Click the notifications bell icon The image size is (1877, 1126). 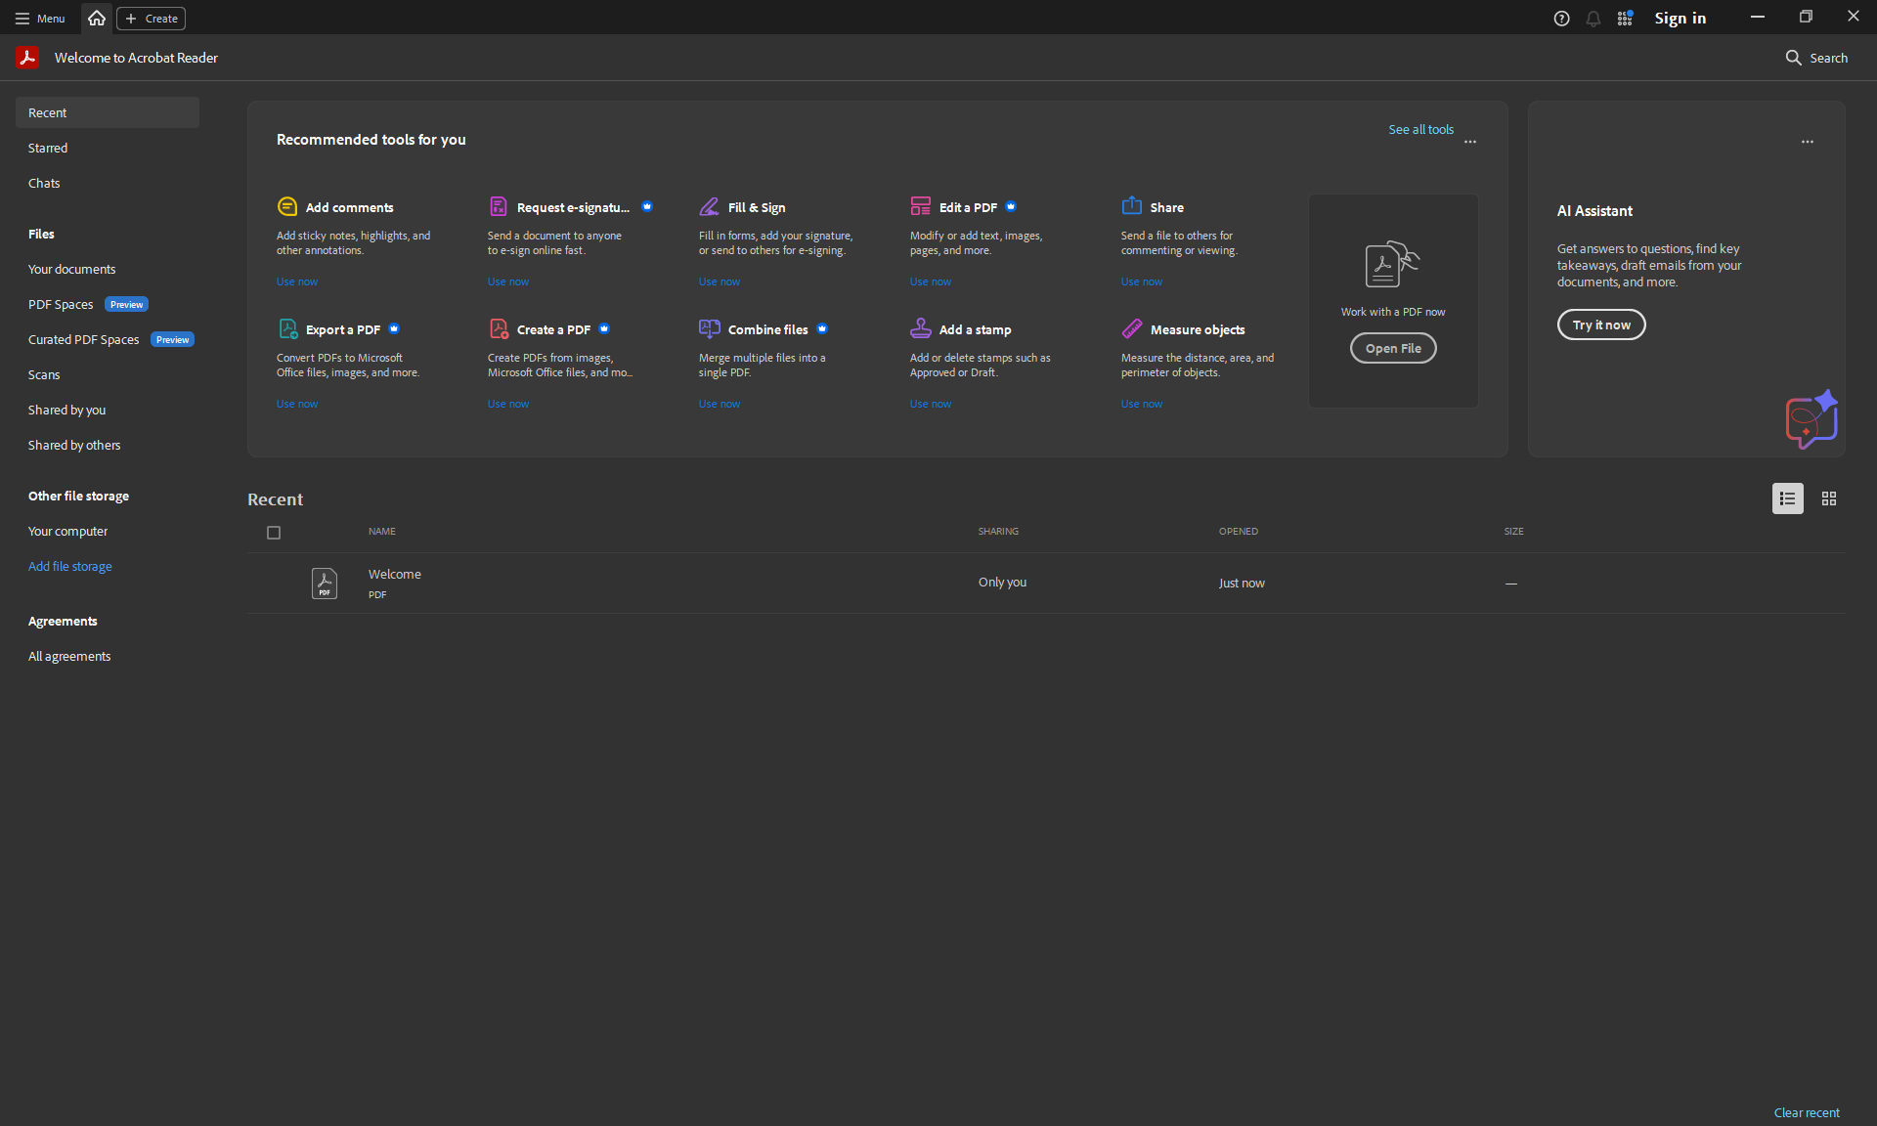(1593, 19)
